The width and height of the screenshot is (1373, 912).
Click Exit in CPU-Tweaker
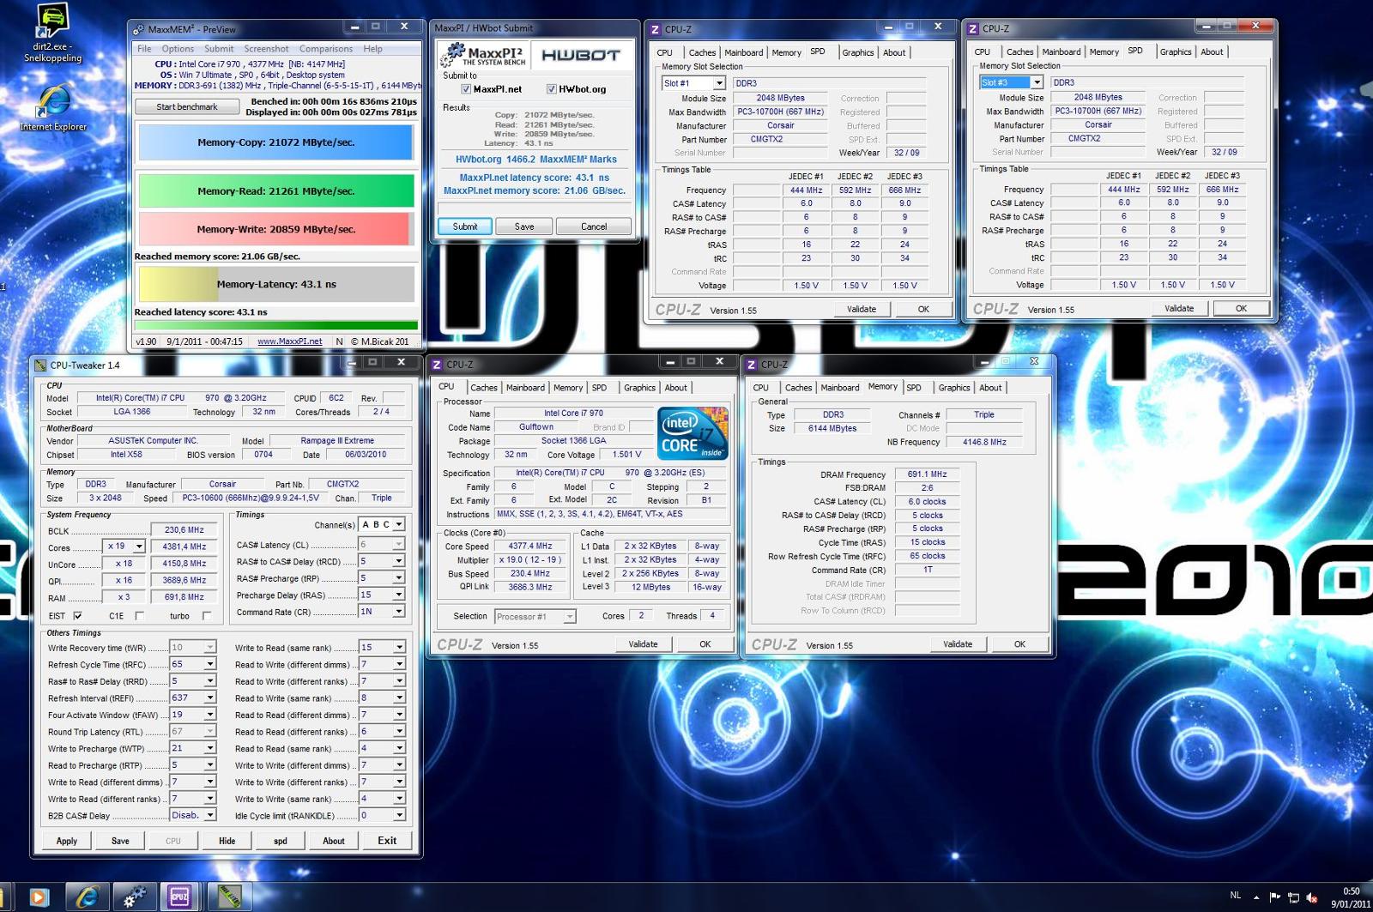coord(387,841)
